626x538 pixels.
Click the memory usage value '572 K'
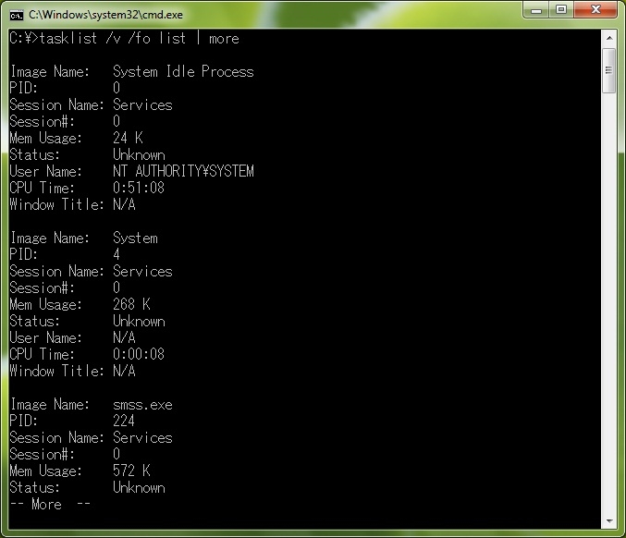pyautogui.click(x=131, y=471)
